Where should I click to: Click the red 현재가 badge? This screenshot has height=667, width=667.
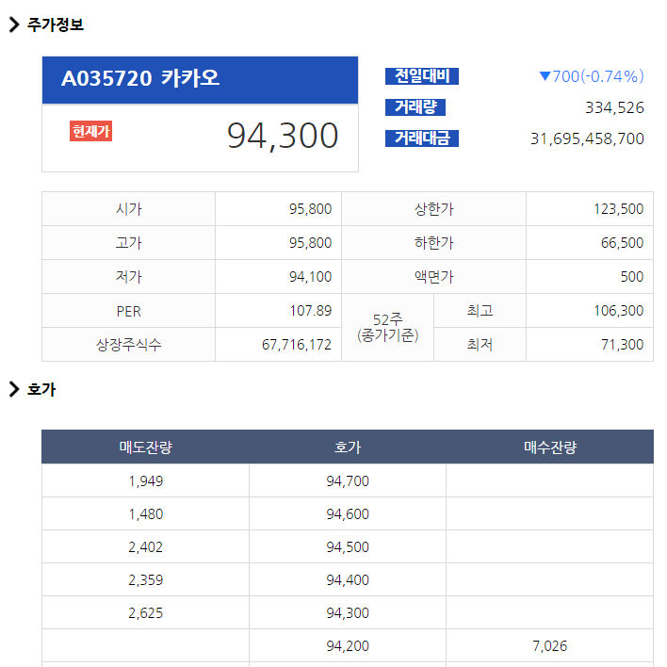[90, 132]
